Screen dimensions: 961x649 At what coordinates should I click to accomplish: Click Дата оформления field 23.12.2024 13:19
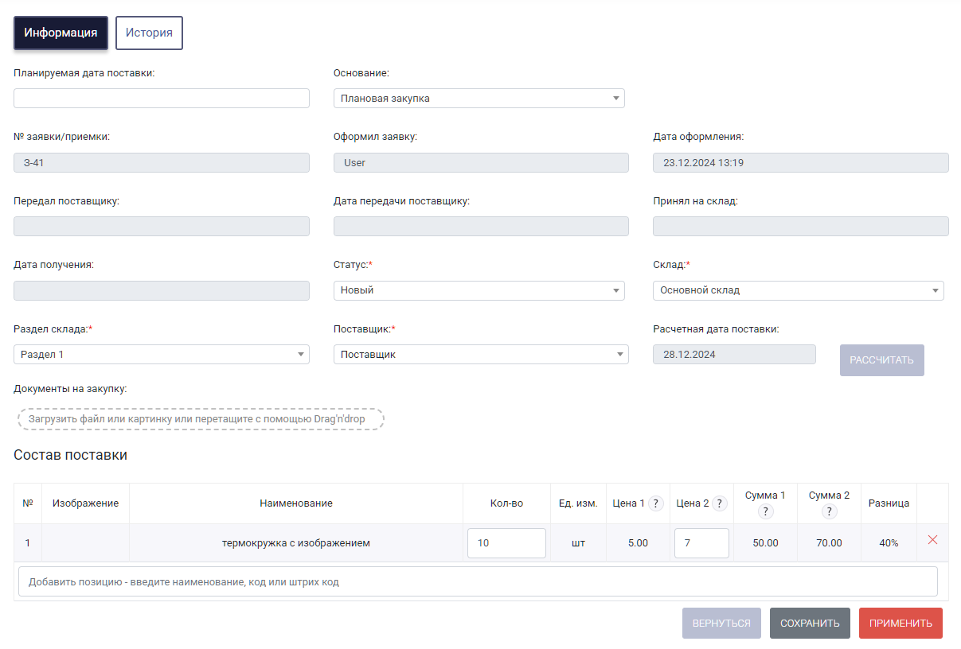coord(801,162)
